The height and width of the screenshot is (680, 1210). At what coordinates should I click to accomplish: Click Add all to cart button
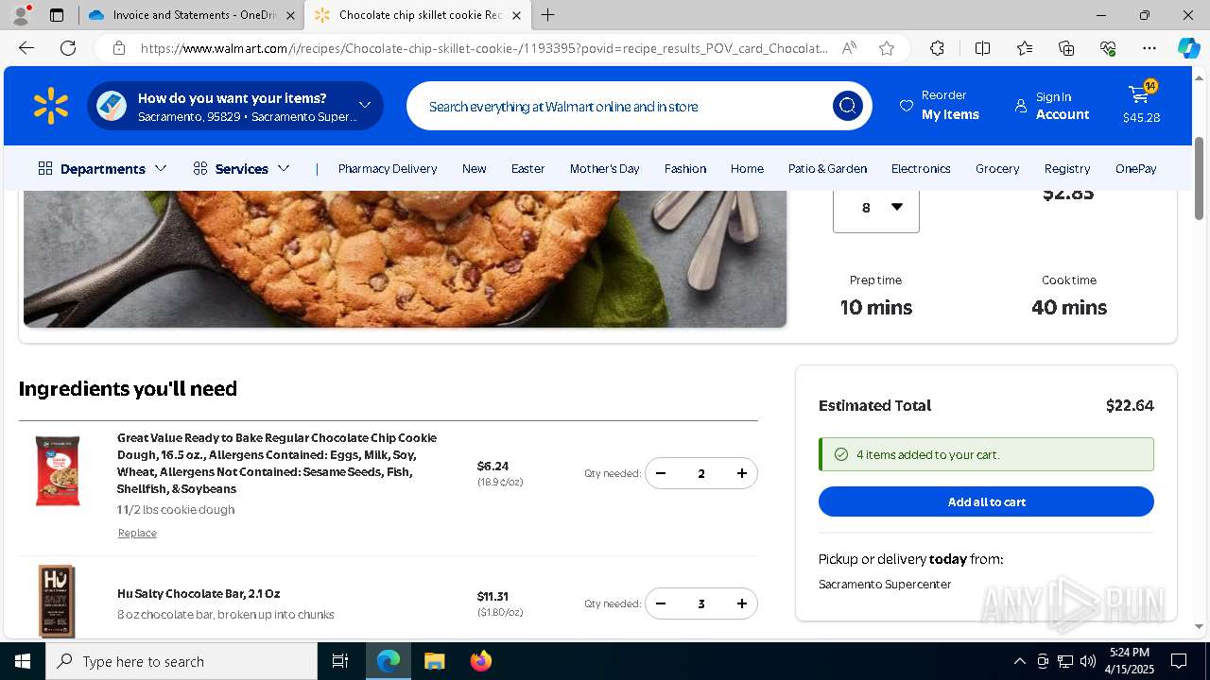tap(986, 501)
